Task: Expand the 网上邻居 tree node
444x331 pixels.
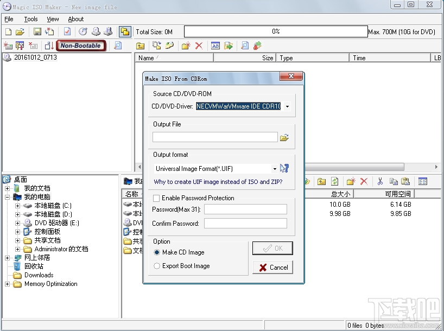Action: pyautogui.click(x=8, y=258)
